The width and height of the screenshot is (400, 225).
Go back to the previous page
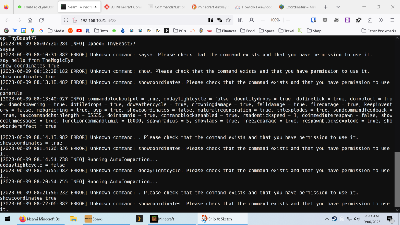click(x=7, y=20)
